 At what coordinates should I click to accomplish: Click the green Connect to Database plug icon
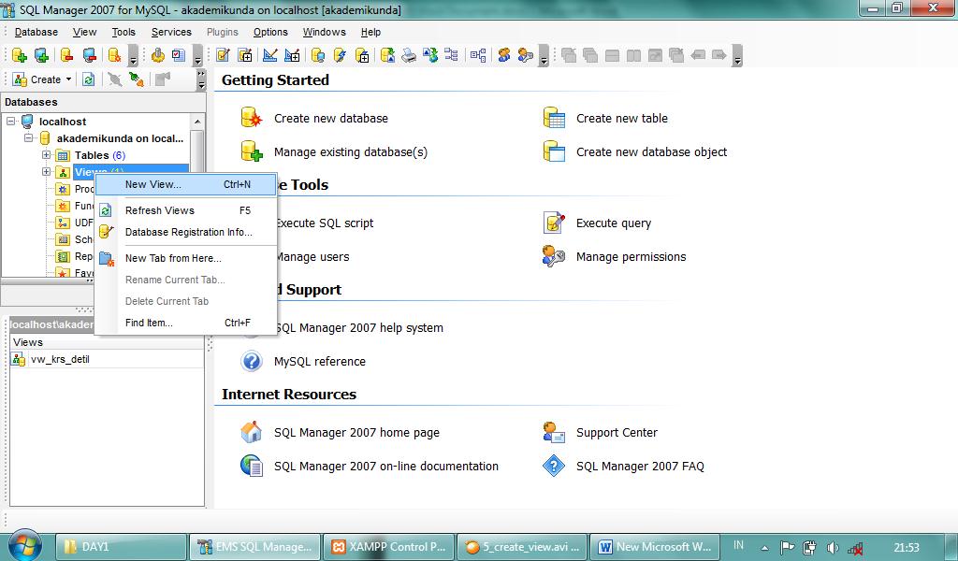click(137, 79)
